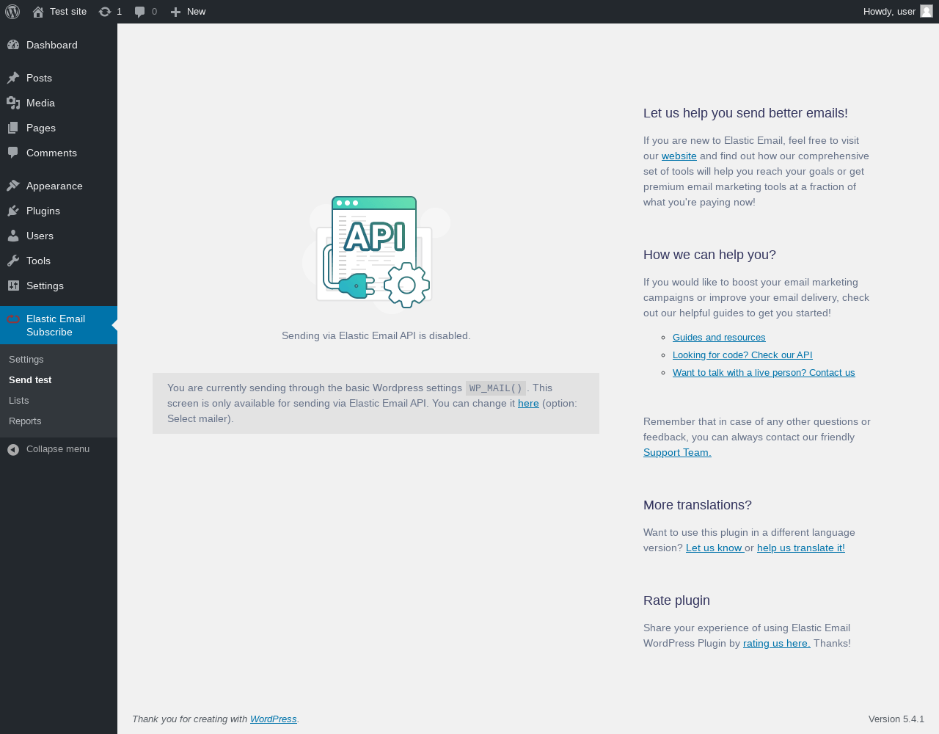Screen dimensions: 939x734
Task: Open the Lists submenu item
Action: (19, 400)
